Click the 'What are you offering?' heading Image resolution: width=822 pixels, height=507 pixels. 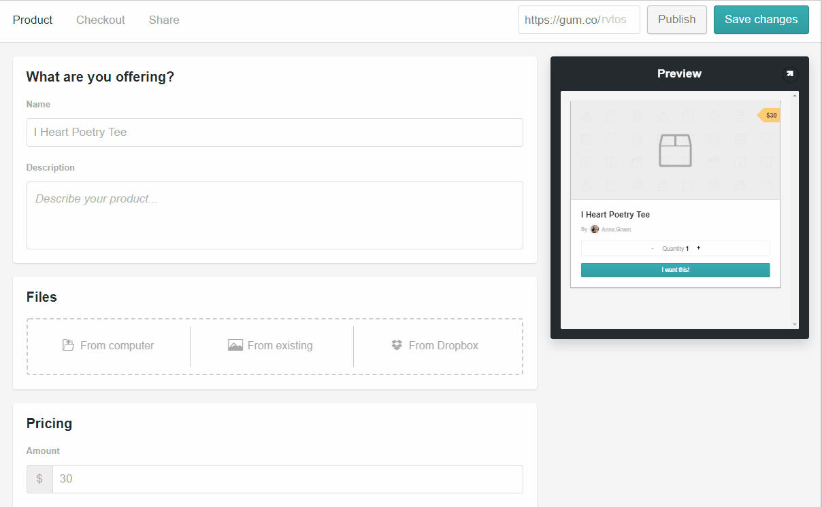(100, 77)
